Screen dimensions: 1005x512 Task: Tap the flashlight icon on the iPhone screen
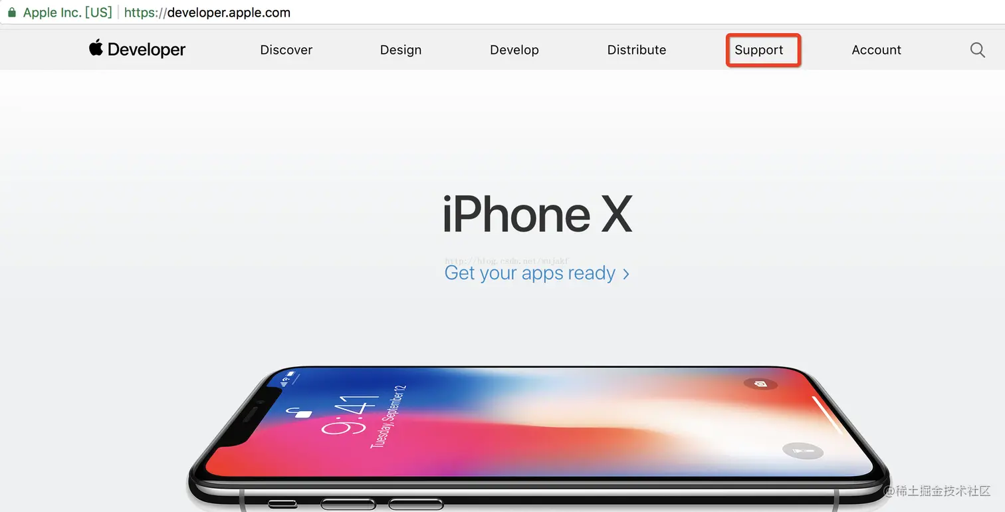[803, 451]
